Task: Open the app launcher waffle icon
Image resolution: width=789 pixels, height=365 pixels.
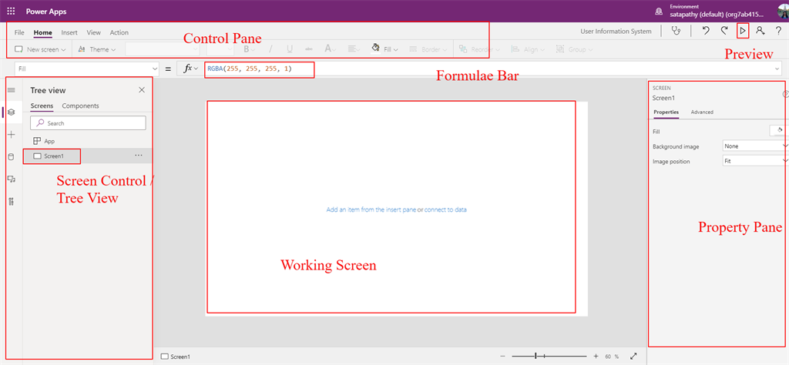Action: tap(11, 11)
